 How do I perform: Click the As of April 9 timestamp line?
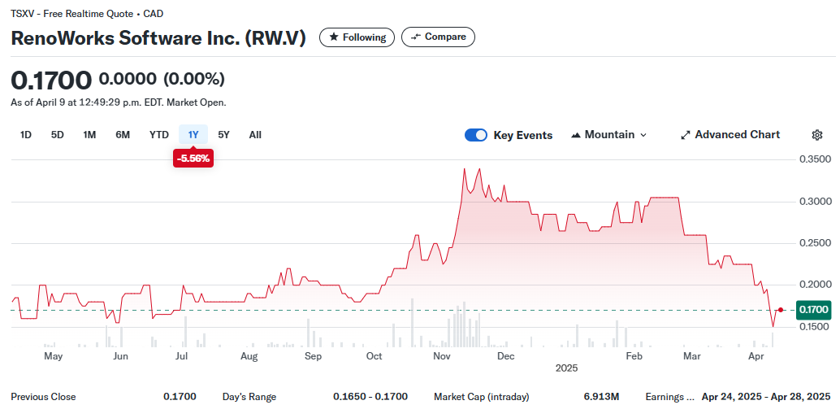click(119, 102)
